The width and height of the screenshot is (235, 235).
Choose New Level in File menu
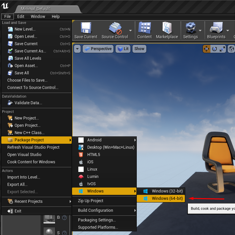37,29
